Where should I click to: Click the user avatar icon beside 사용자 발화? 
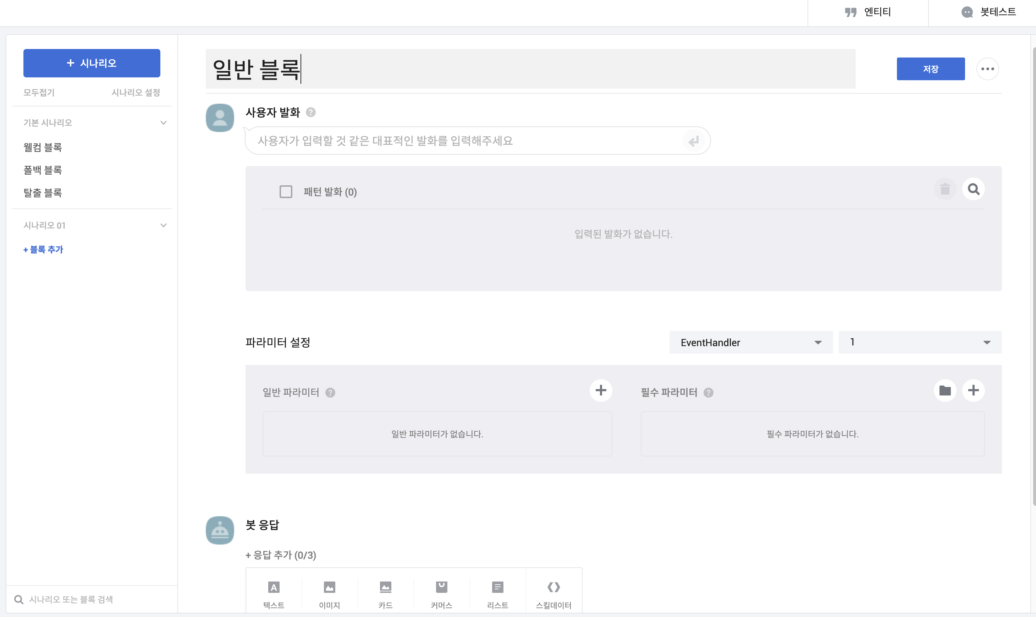[x=220, y=118]
